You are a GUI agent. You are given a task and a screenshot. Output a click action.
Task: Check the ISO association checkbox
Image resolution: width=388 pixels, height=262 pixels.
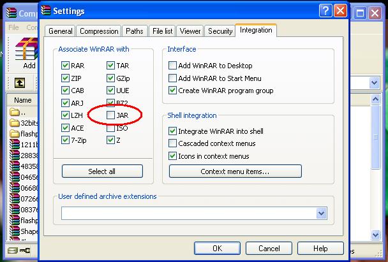tap(110, 128)
